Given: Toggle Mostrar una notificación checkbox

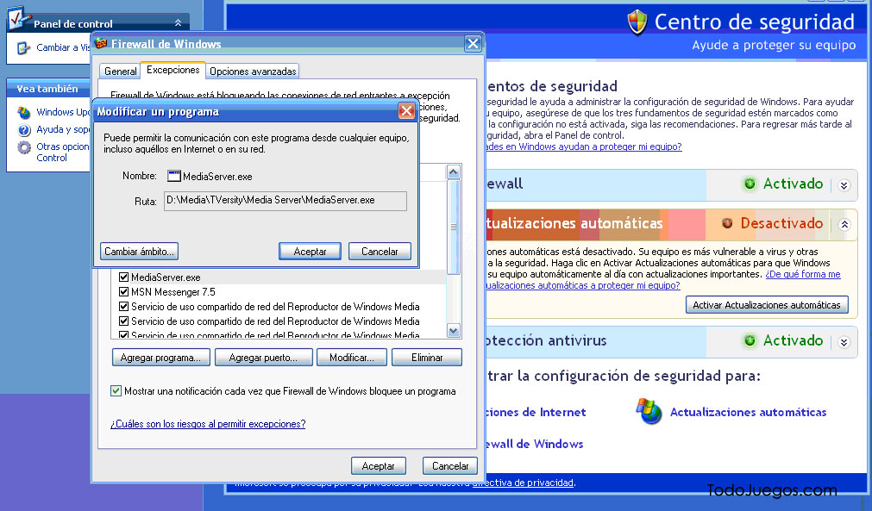Looking at the screenshot, I should click(x=116, y=391).
